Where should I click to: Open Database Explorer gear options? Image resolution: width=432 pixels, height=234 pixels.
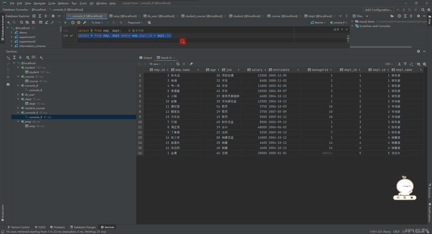click(x=53, y=16)
